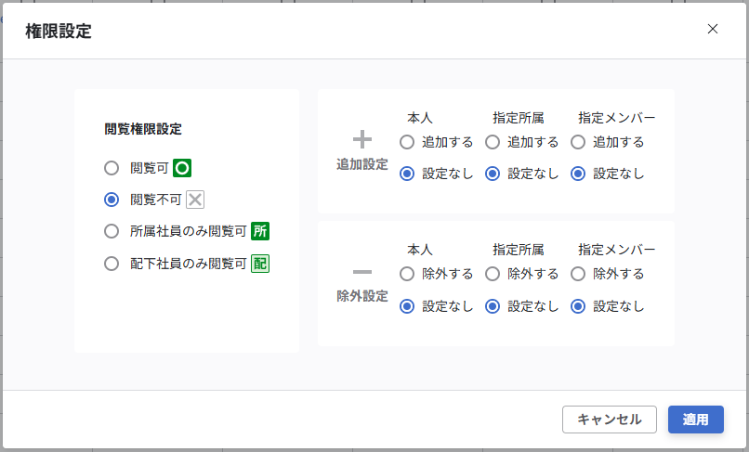
Task: Select 除外する under 指定所属
Action: pyautogui.click(x=493, y=274)
